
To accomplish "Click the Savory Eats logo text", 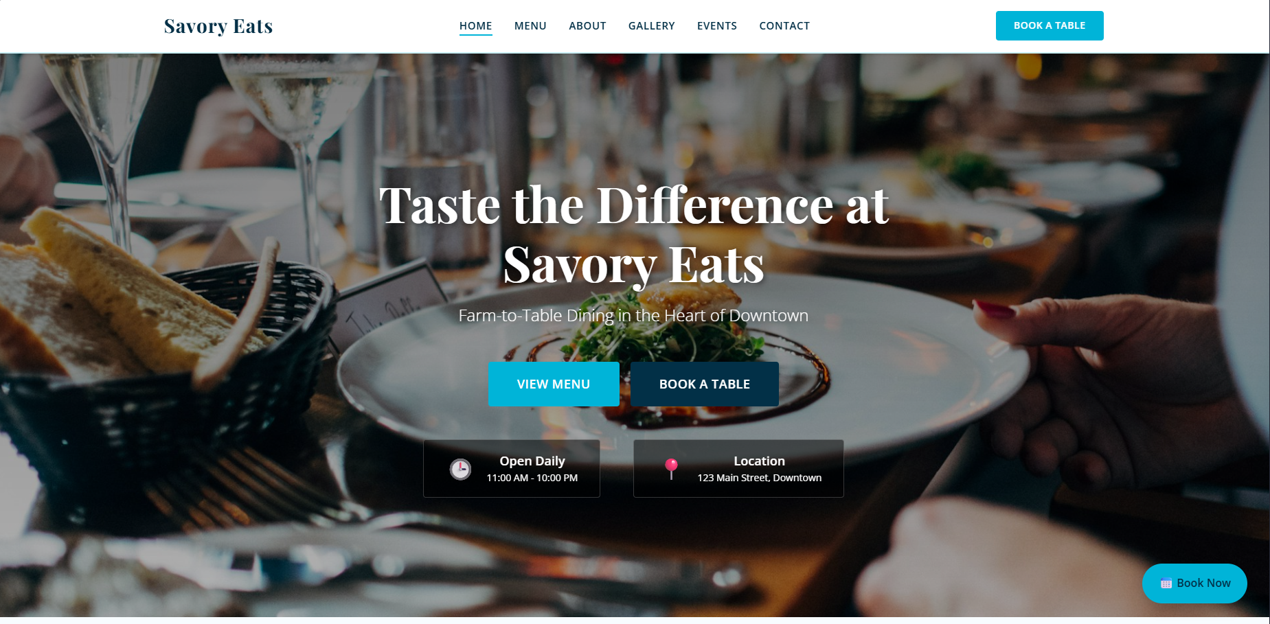I will 218,26.
